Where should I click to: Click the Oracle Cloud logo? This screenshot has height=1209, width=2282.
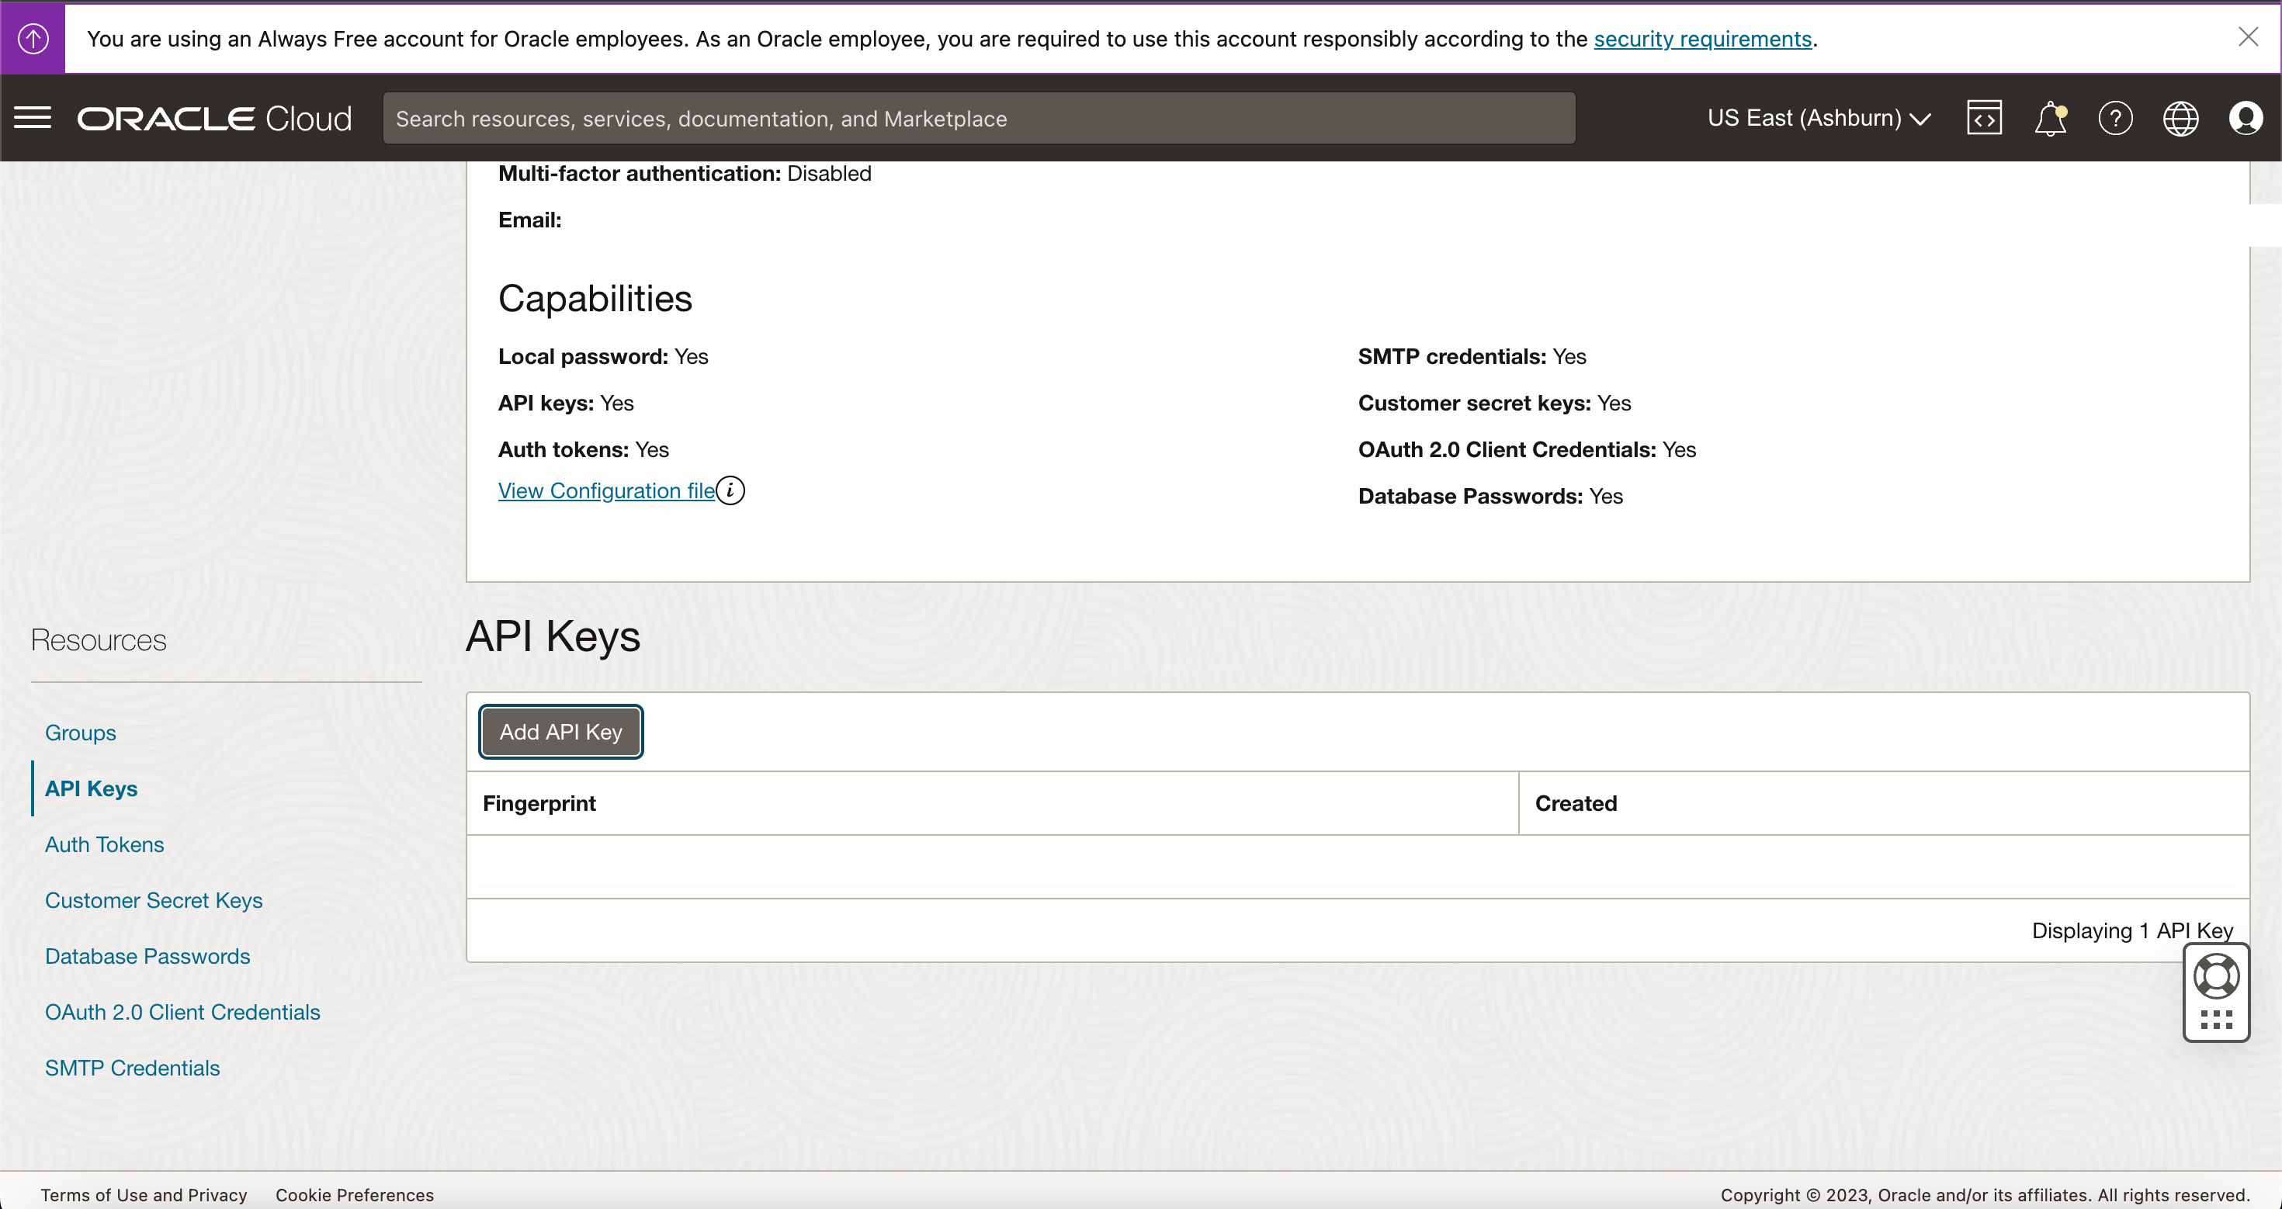tap(214, 119)
